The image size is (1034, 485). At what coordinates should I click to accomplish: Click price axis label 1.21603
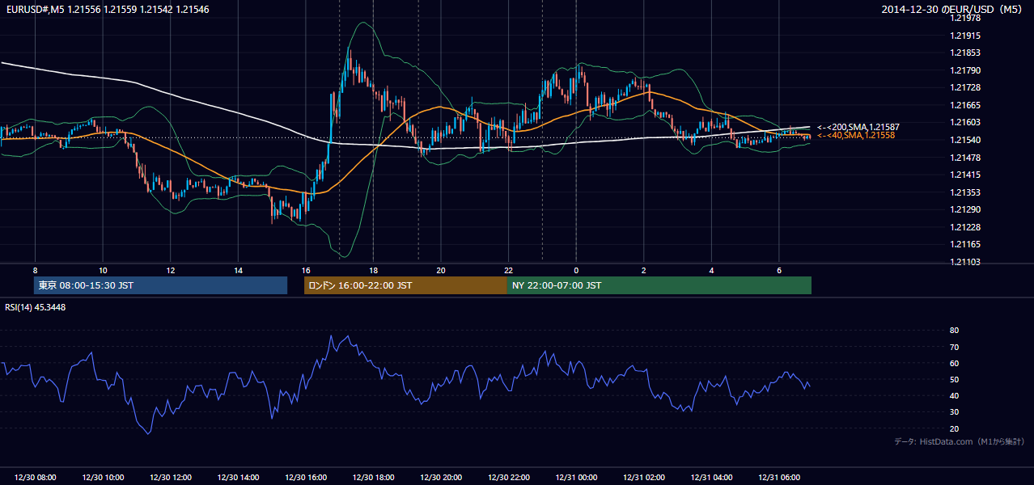(x=967, y=123)
